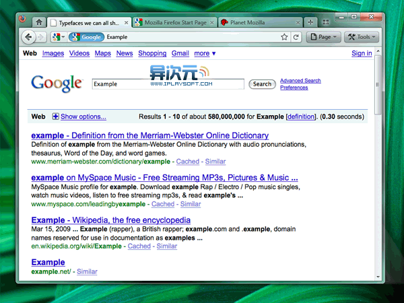The width and height of the screenshot is (404, 303).
Task: Minimize the Firefox window
Action: click(341, 17)
